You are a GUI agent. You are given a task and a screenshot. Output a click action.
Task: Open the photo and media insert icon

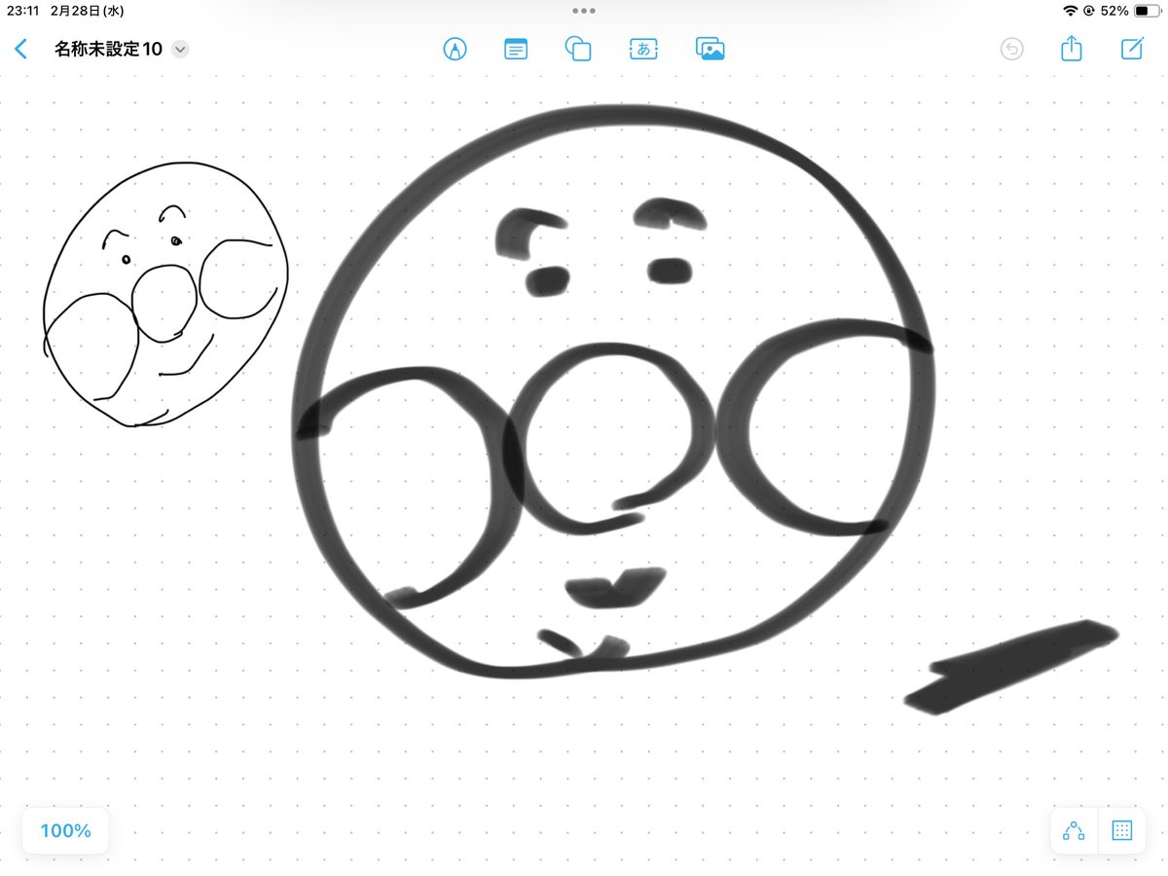(x=711, y=49)
